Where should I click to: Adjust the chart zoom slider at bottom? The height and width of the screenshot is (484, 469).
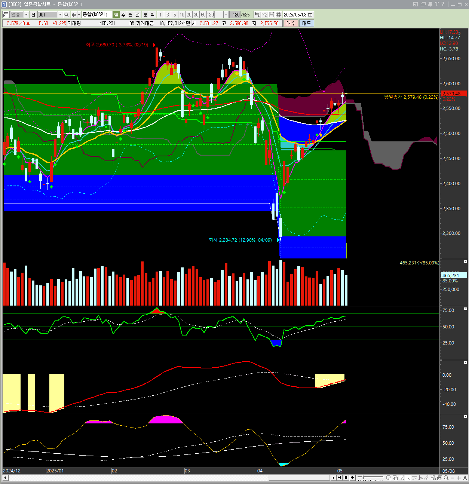click(x=370, y=478)
